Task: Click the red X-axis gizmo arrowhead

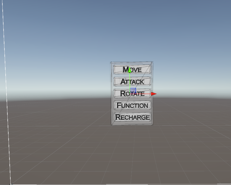Action: coord(154,94)
